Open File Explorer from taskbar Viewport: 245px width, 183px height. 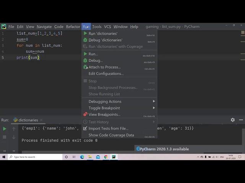(90, 157)
